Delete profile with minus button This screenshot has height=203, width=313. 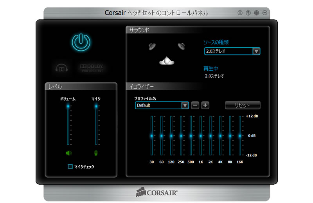(x=195, y=105)
